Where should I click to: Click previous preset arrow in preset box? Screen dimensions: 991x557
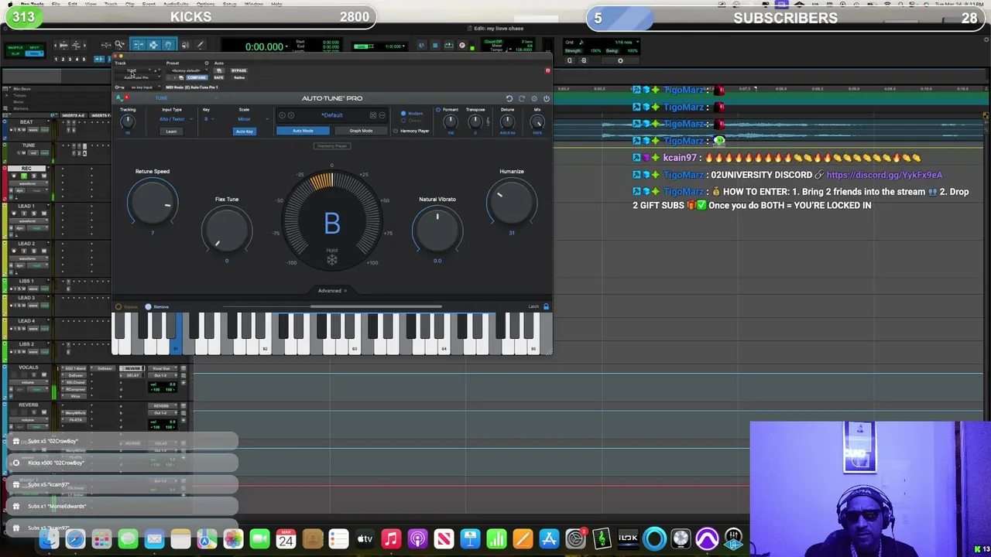282,115
